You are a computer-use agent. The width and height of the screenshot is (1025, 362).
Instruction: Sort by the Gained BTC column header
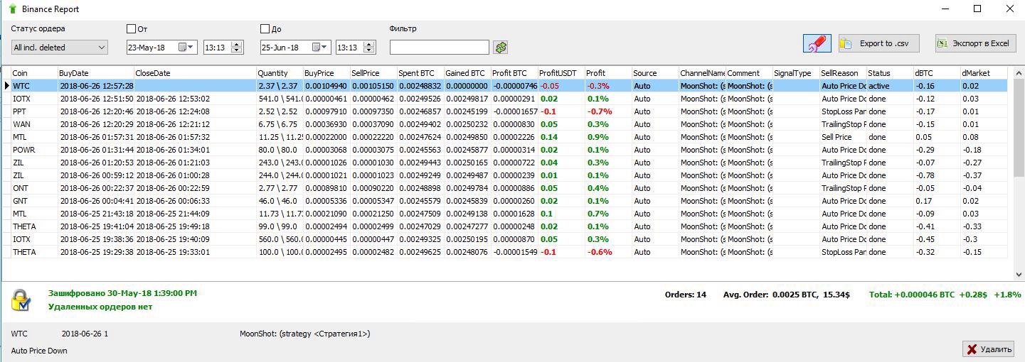(x=467, y=73)
